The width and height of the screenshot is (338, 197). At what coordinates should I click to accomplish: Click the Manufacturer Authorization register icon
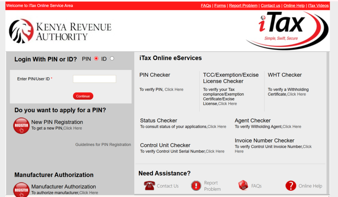click(x=21, y=190)
